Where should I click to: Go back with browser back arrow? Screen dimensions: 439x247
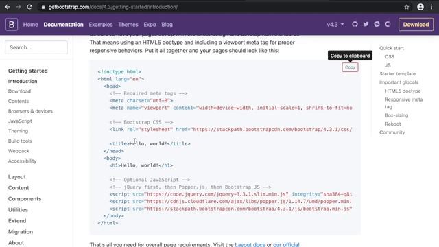pyautogui.click(x=8, y=7)
